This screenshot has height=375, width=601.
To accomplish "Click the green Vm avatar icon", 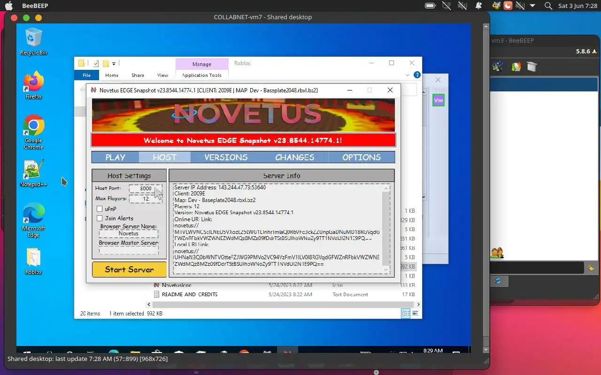I will tap(438, 100).
